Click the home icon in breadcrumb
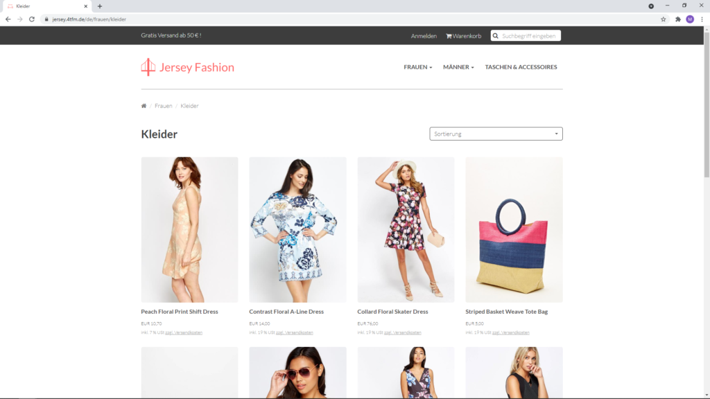The image size is (710, 399). click(x=144, y=106)
